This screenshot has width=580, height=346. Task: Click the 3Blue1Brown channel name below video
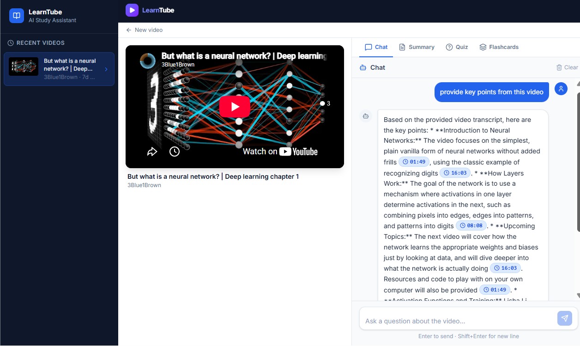pyautogui.click(x=144, y=185)
